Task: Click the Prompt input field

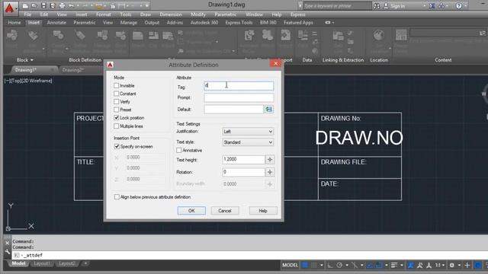Action: [239, 98]
